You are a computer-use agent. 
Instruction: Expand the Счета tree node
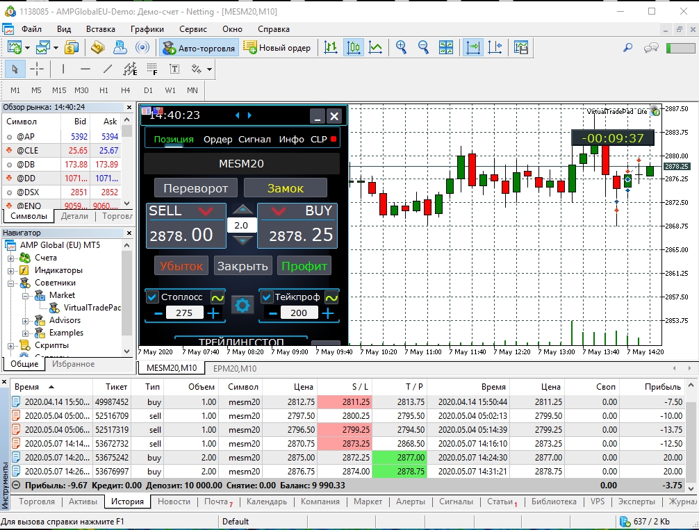[10, 258]
